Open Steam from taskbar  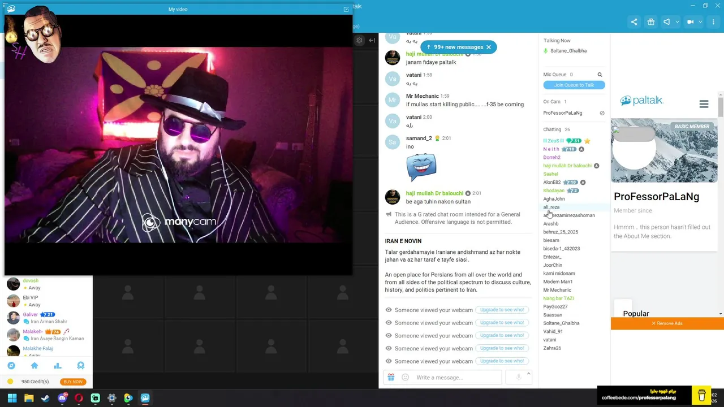click(45, 398)
